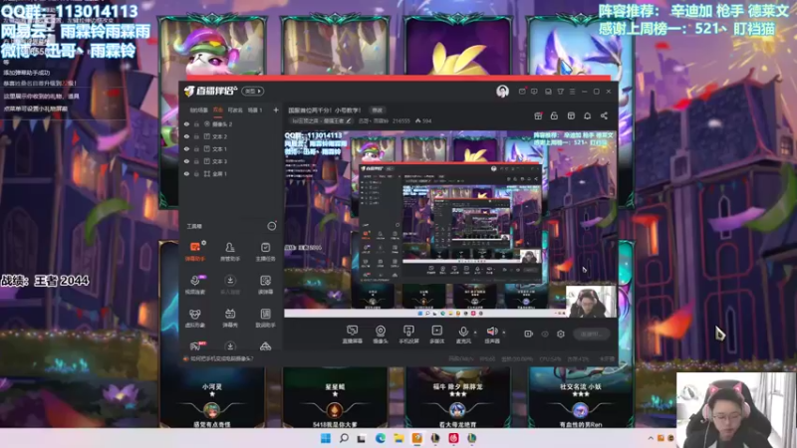Toggle visibility of 全屏 1 source
This screenshot has height=448, width=797.
click(186, 173)
